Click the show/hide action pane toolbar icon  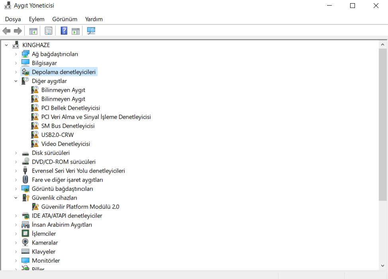(76, 31)
